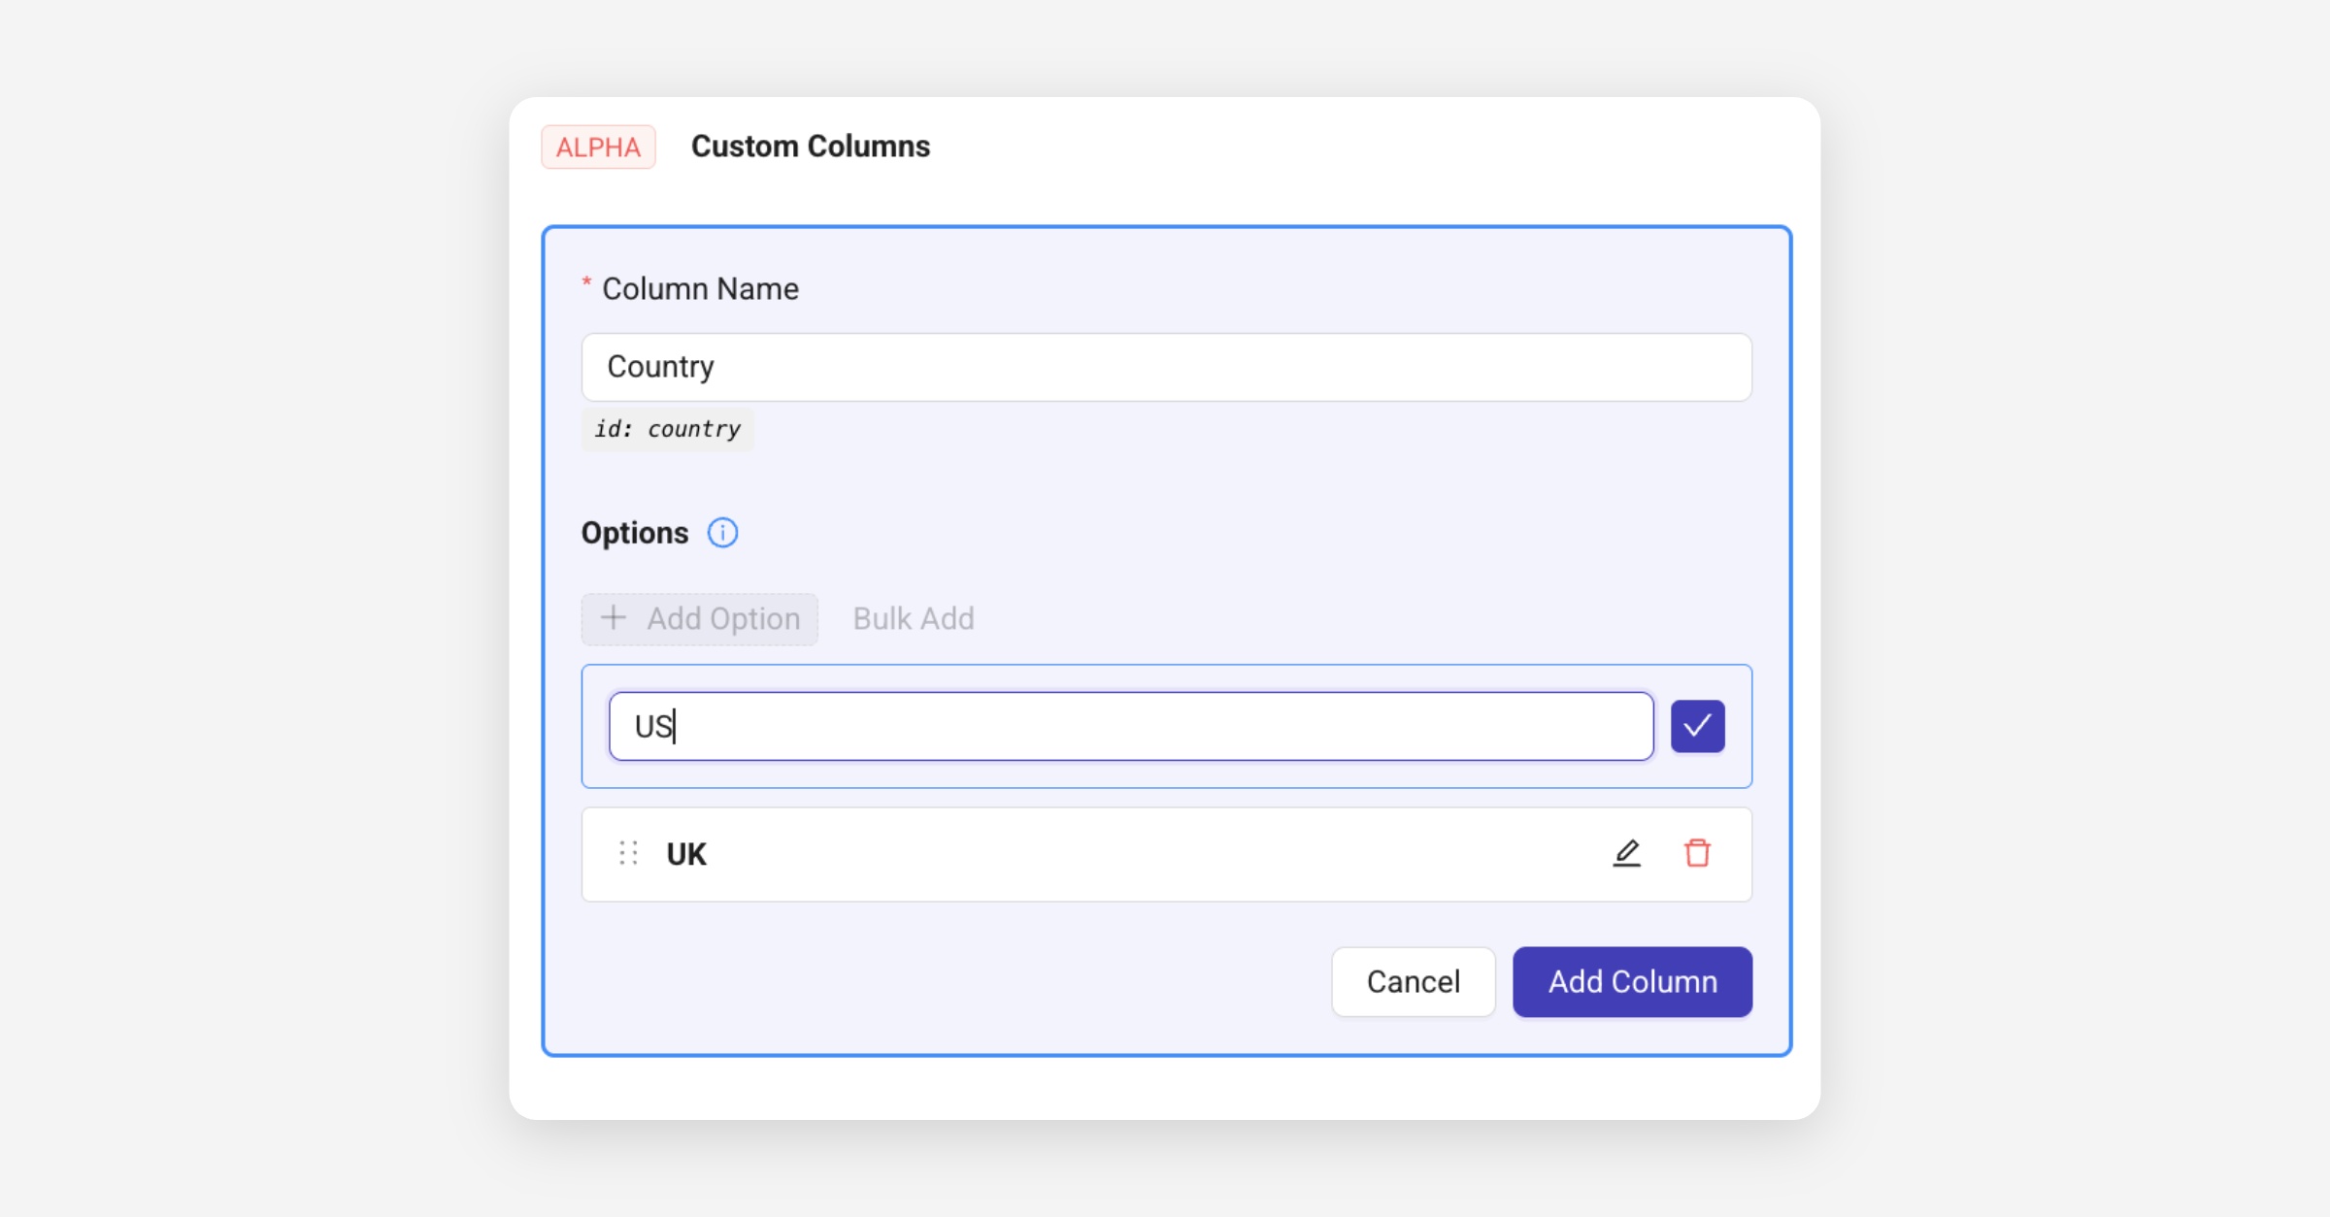Click the Add Option text label
Image resolution: width=2330 pixels, height=1217 pixels.
click(x=723, y=619)
